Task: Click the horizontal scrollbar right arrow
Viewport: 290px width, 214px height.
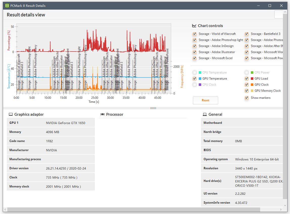Action: point(281,210)
